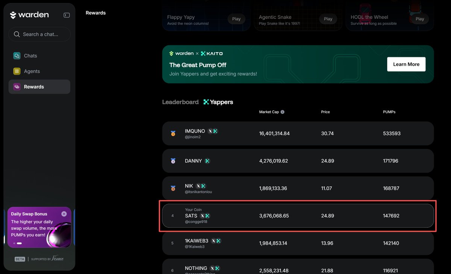Open SATS' X profile icon
Image resolution: width=451 pixels, height=274 pixels.
point(203,216)
